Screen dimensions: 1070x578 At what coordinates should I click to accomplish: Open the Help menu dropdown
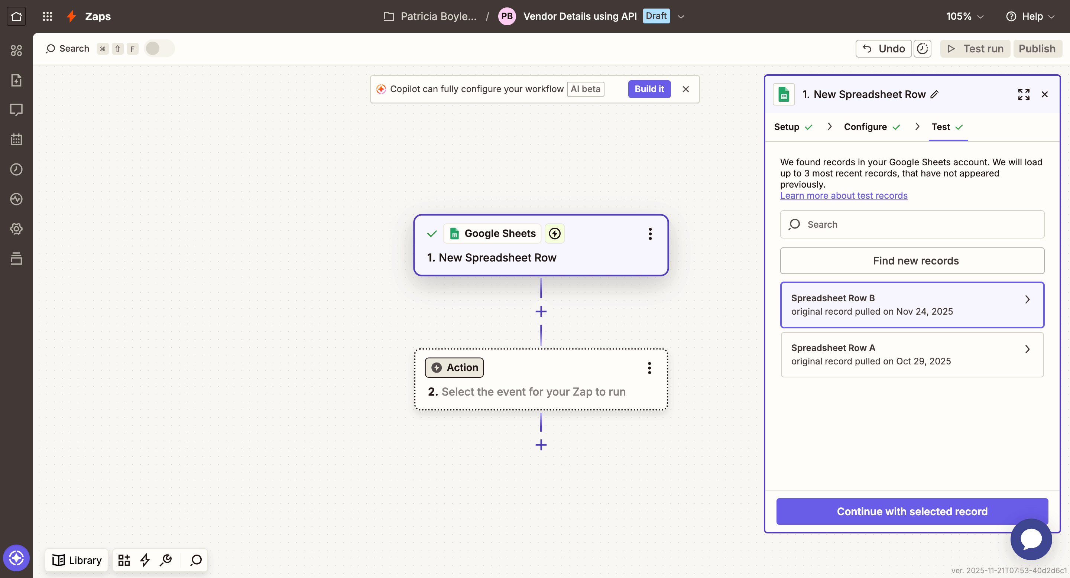pos(1031,16)
